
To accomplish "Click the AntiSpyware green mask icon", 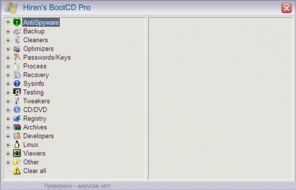I will point(17,22).
